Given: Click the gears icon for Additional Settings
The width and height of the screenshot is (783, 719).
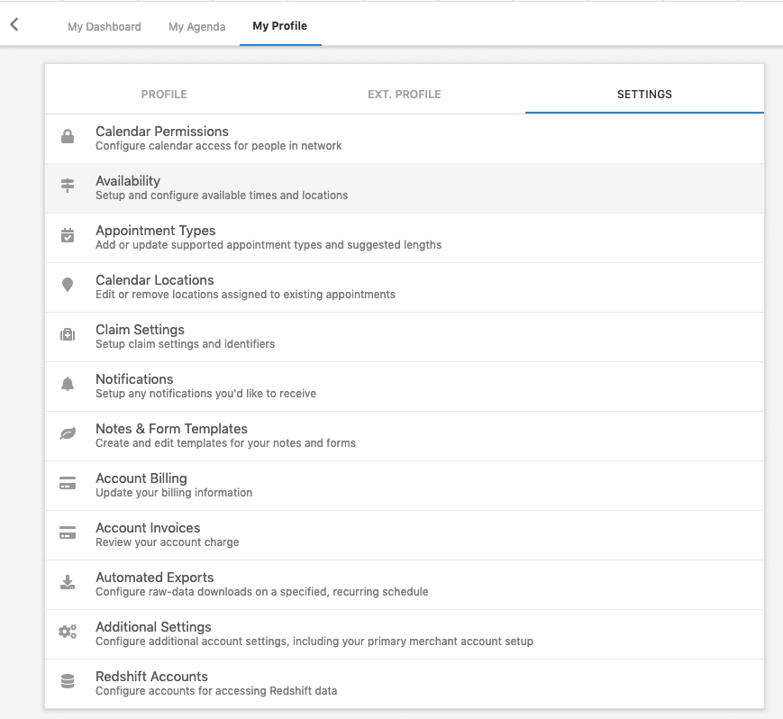Looking at the screenshot, I should tap(68, 632).
